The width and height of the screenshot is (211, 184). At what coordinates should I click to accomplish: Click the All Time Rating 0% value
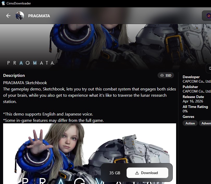pyautogui.click(x=185, y=111)
